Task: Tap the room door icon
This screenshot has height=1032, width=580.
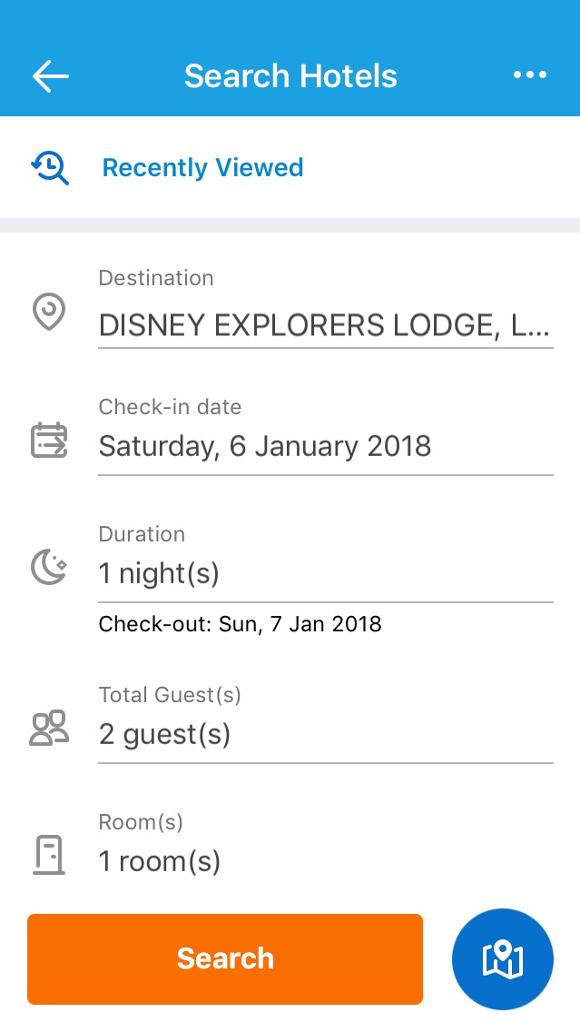Action: tap(48, 852)
